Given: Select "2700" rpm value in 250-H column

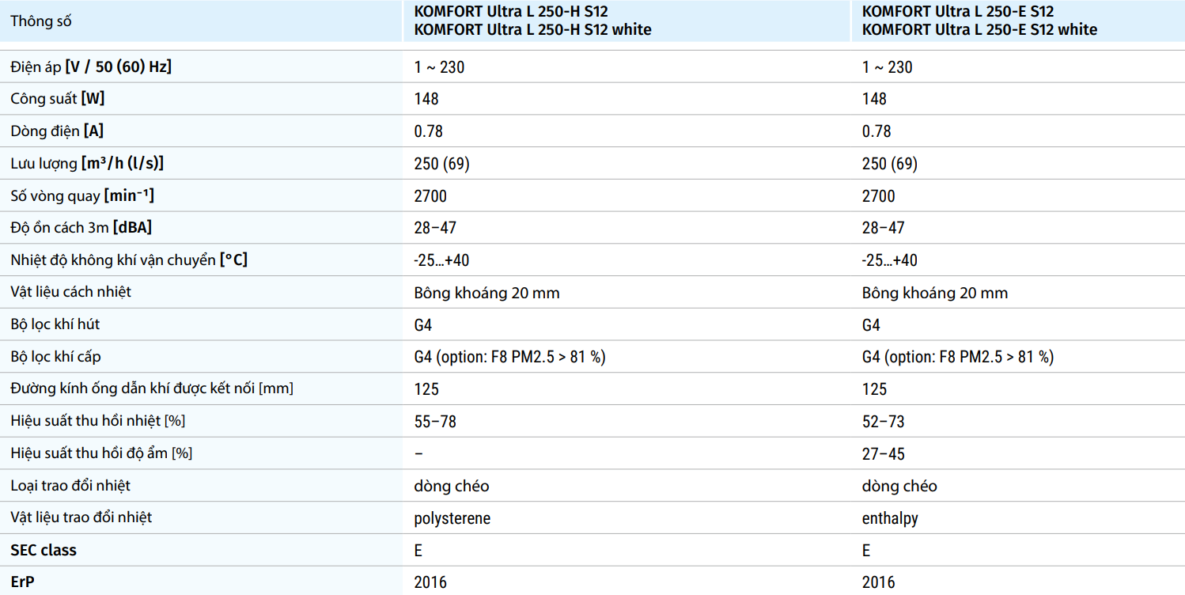Looking at the screenshot, I should pyautogui.click(x=430, y=196).
